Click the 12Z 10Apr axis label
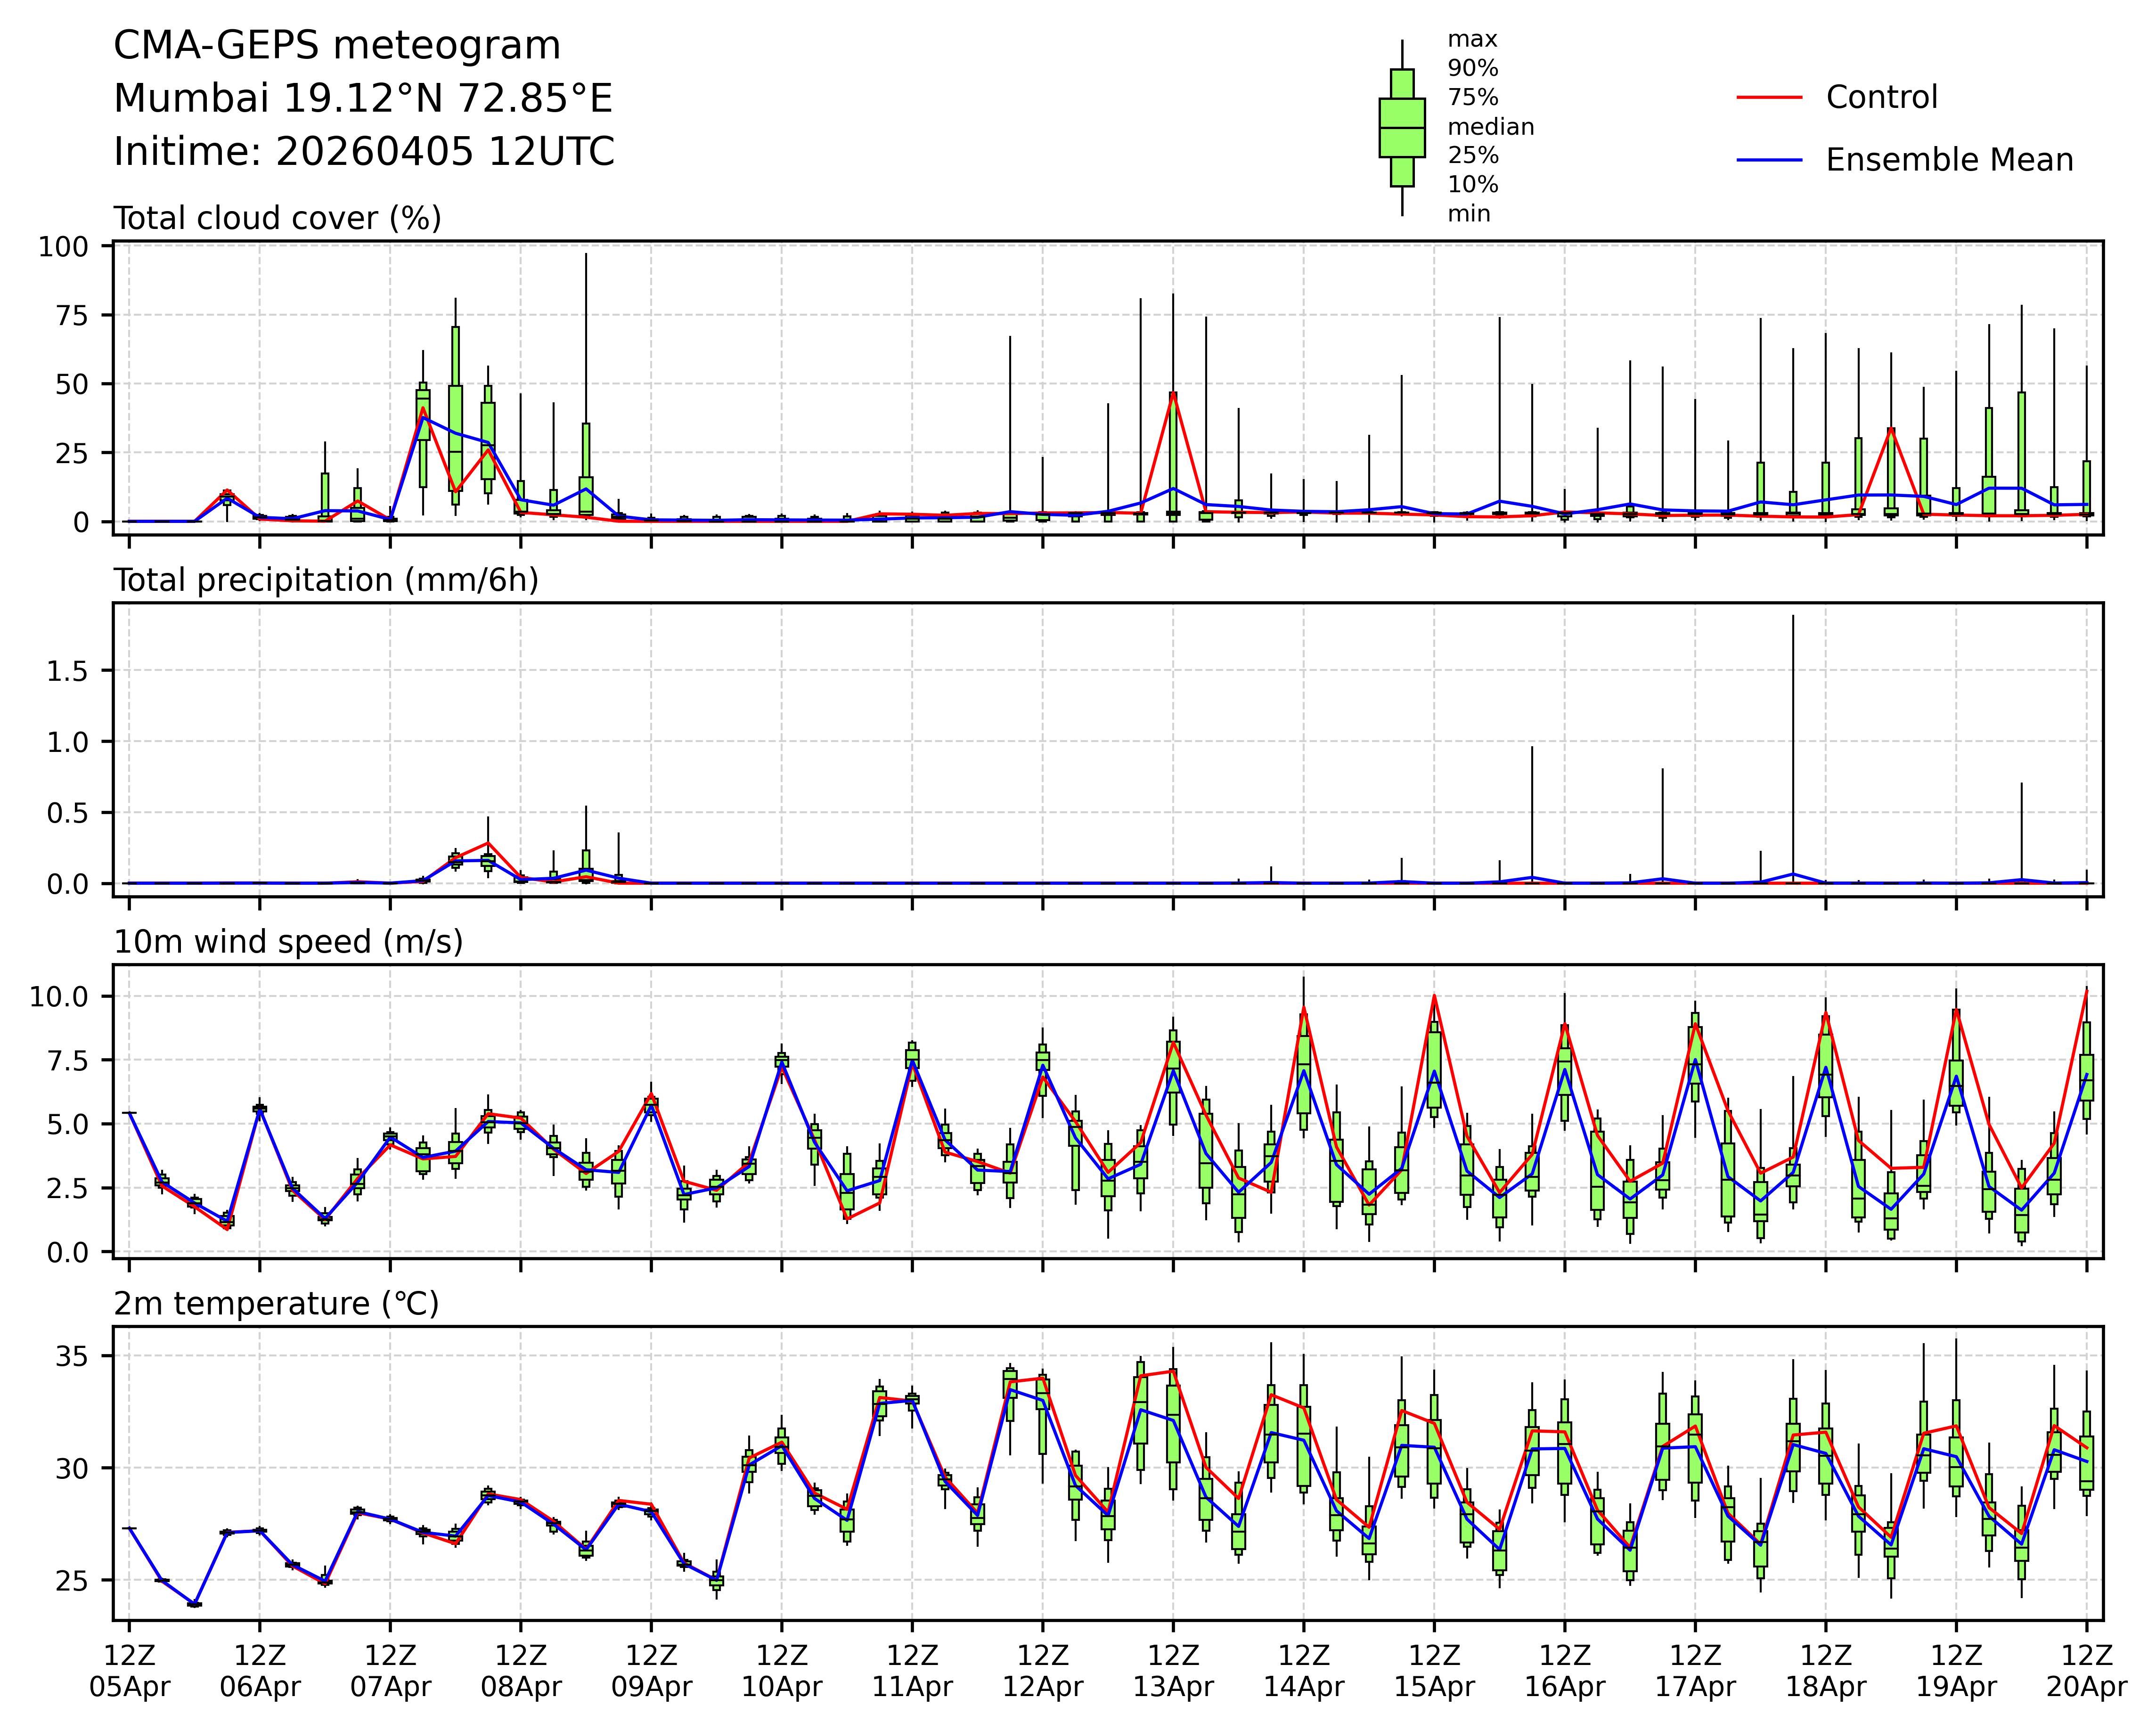The height and width of the screenshot is (1730, 2156). pos(781,1670)
